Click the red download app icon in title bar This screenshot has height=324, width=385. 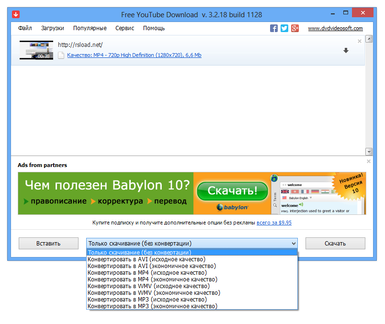(16, 14)
